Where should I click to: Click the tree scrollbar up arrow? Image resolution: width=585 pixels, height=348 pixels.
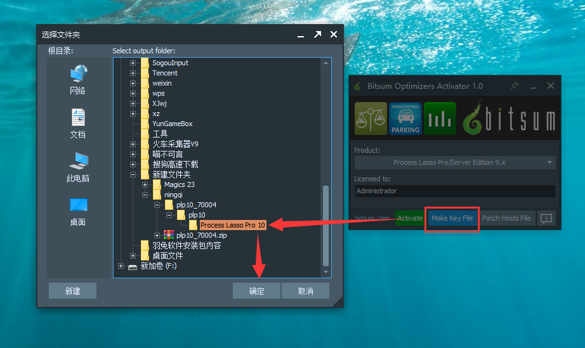tap(325, 63)
